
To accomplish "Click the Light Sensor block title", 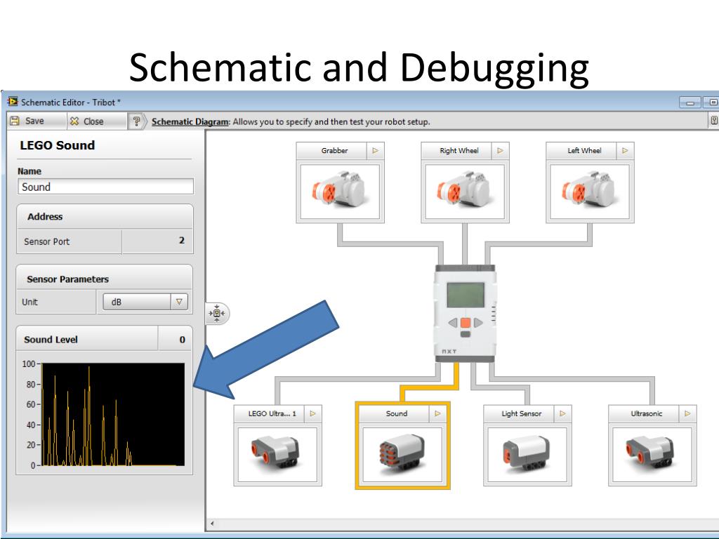I will pos(522,413).
